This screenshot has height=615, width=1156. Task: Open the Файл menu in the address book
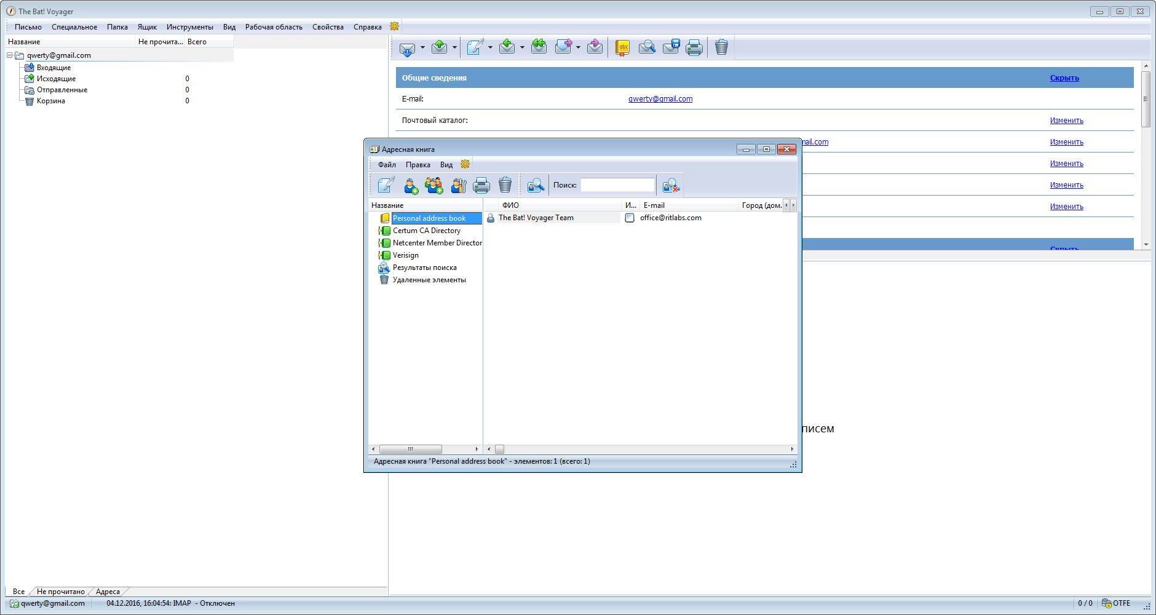[x=387, y=165]
